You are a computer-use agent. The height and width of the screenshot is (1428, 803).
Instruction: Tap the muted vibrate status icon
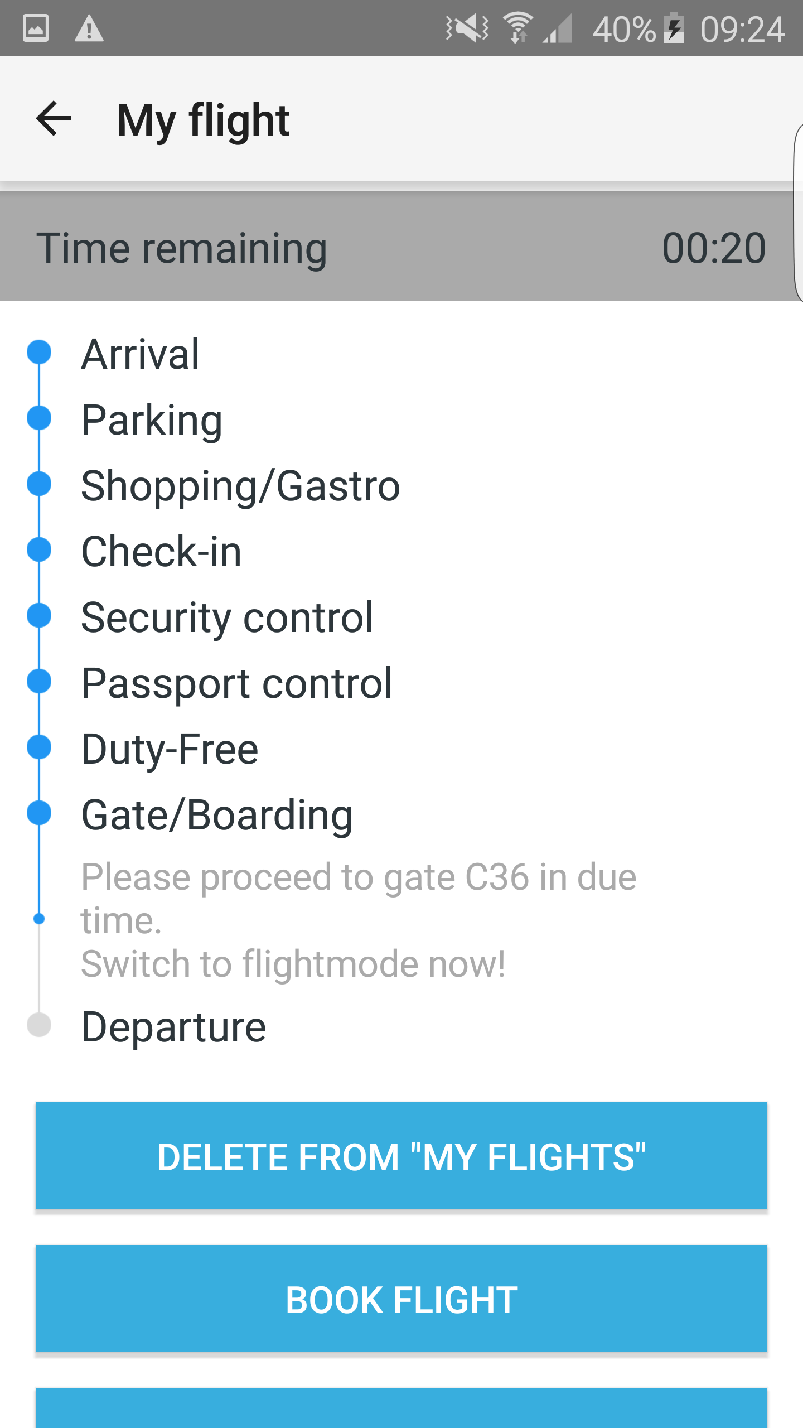467,28
